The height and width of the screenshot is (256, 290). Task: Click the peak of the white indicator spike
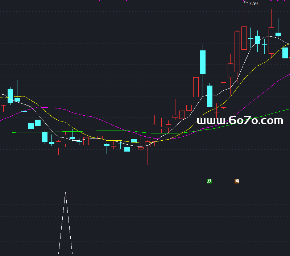pos(65,193)
